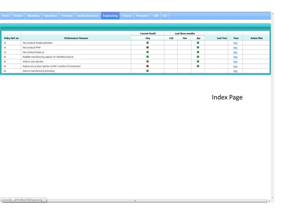The height and width of the screenshot is (211, 281).
Task: Click green Apr dot for New products PPAP
Action: pos(198,48)
